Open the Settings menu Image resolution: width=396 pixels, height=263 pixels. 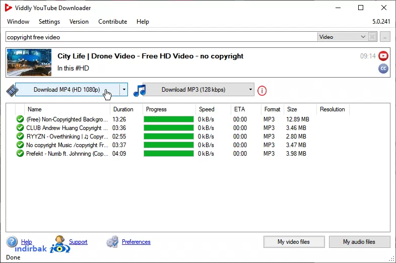coord(49,22)
